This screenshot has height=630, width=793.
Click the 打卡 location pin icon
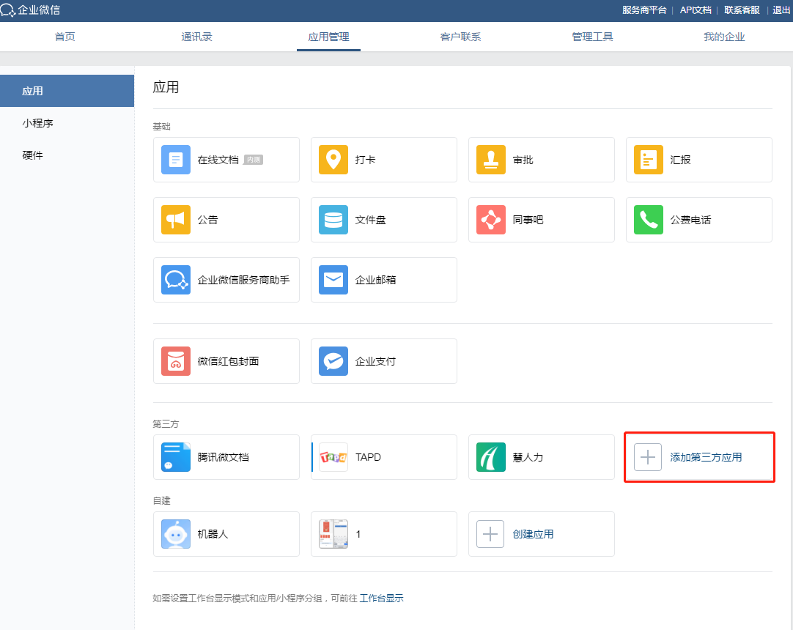tap(333, 160)
